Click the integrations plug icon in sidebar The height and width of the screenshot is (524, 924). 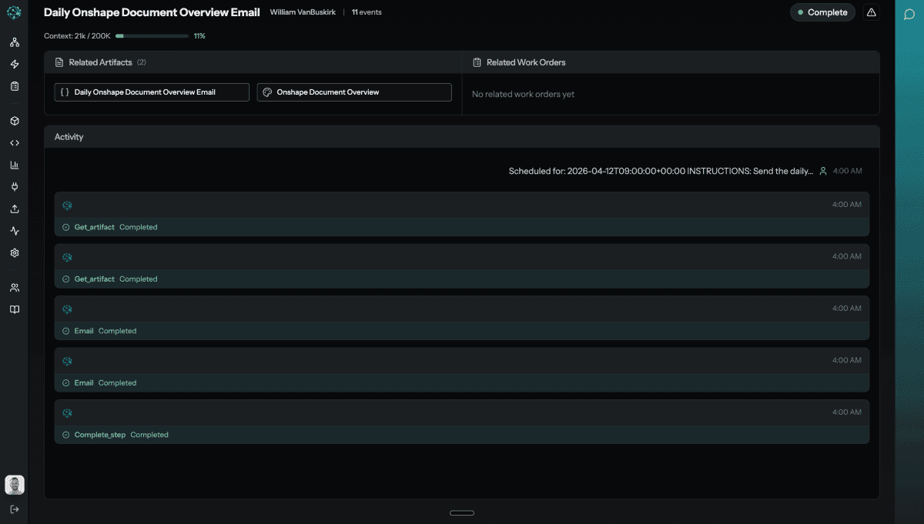click(x=14, y=185)
